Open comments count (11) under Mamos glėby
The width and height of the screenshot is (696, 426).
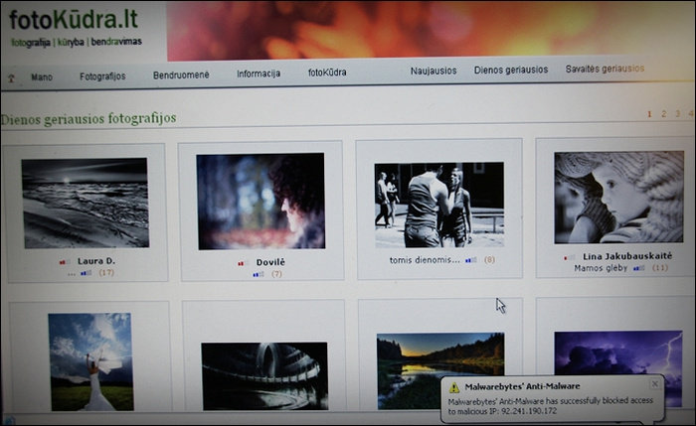[659, 268]
